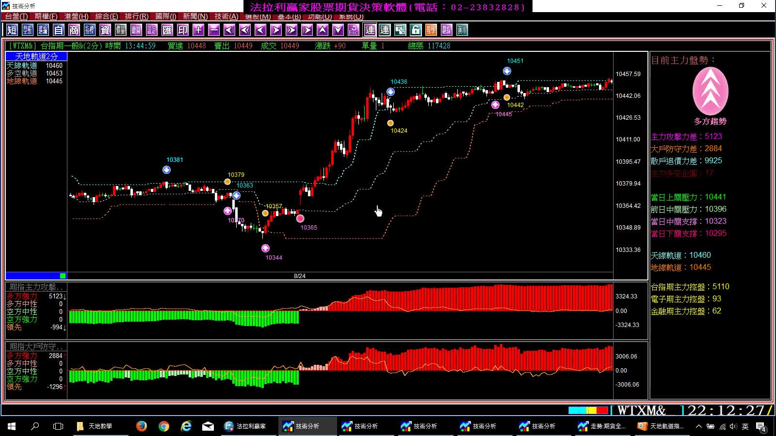776x436 pixels.
Task: Click the 散戶追價力差:9925 value
Action: [686, 161]
